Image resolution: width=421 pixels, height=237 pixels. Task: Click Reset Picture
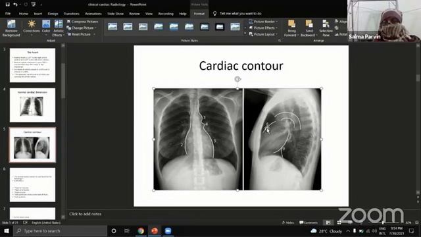79,34
